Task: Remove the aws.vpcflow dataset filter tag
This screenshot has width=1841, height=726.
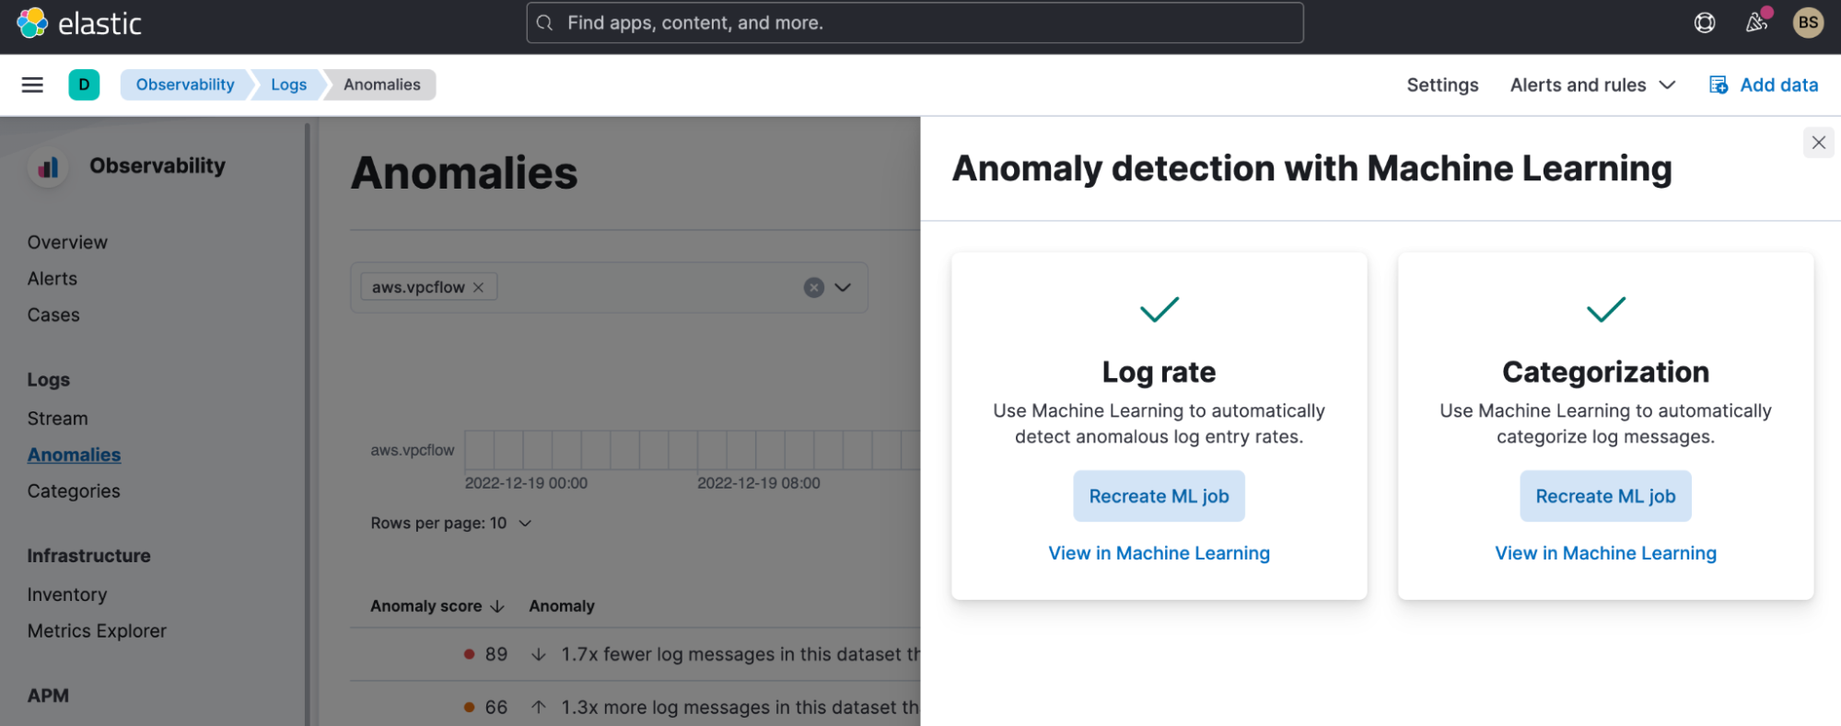Action: click(479, 287)
